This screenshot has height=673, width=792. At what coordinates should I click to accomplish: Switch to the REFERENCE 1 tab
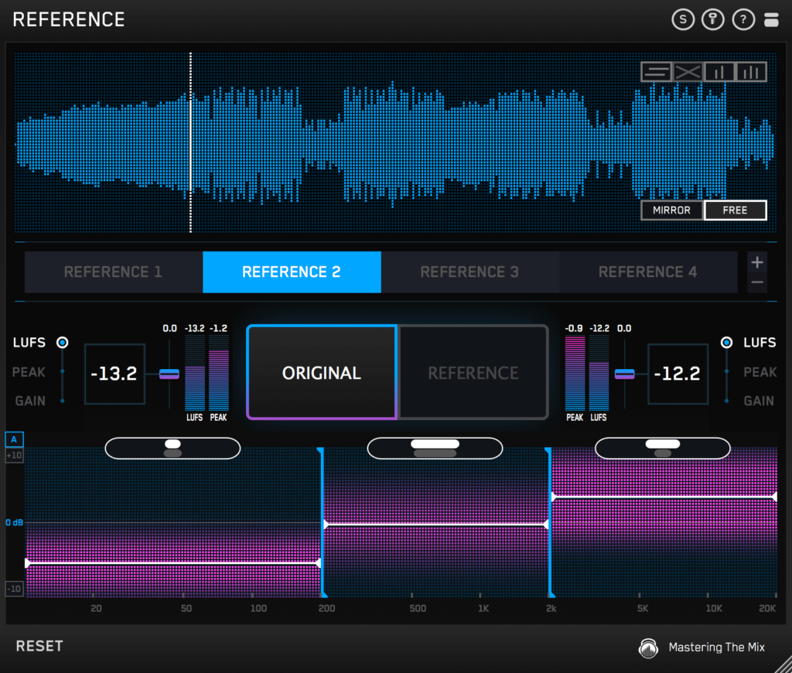point(112,272)
